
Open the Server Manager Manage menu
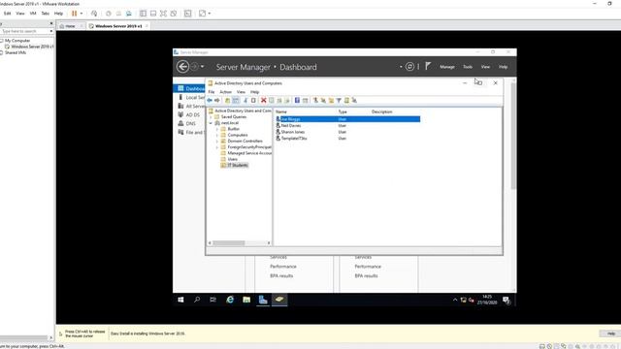click(x=447, y=67)
